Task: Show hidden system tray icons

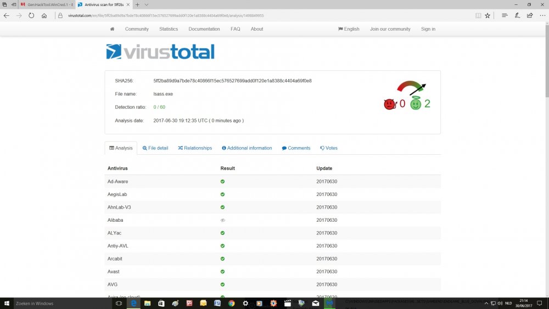Action: [486, 304]
